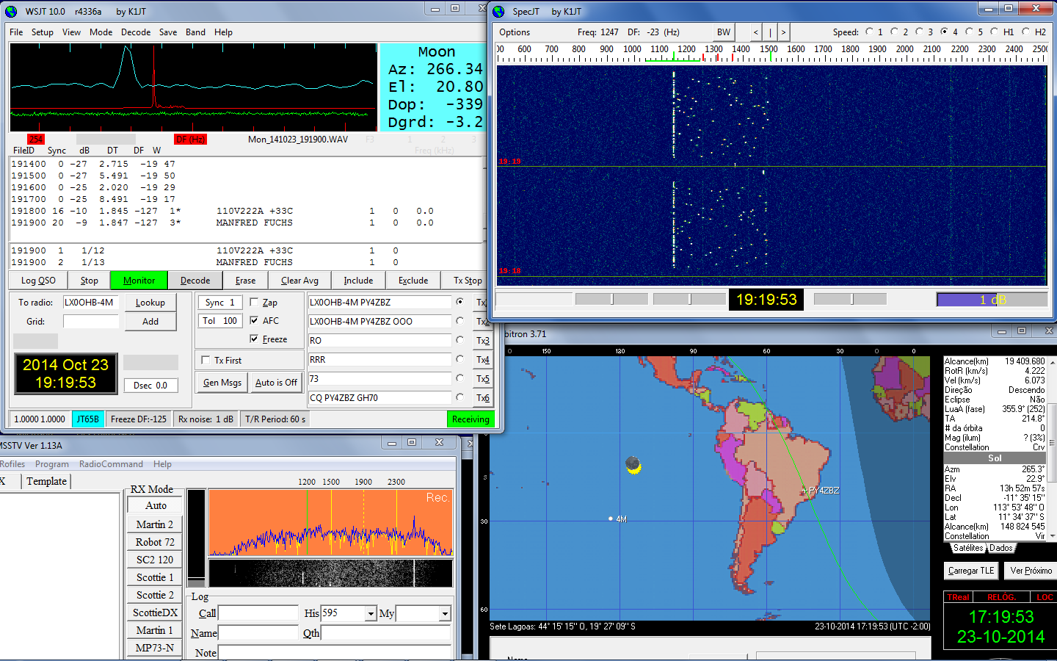Click the Stop button in WSJT
The height and width of the screenshot is (661, 1057).
pyautogui.click(x=90, y=281)
